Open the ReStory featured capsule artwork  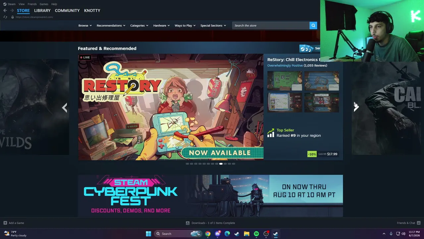point(171,107)
